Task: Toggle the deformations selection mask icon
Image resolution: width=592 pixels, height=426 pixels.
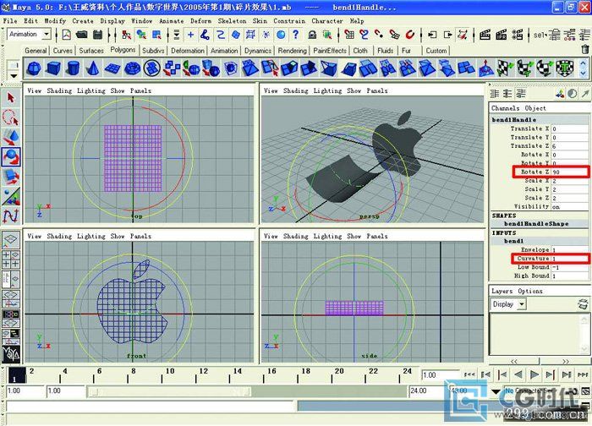Action: pyautogui.click(x=250, y=35)
